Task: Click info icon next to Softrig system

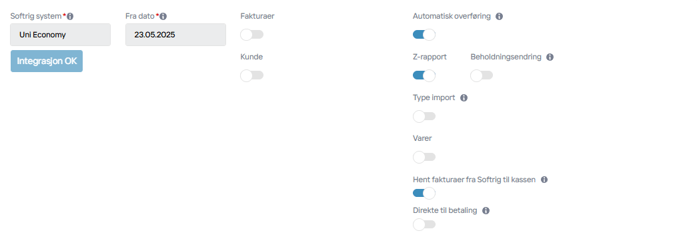Action: point(70,17)
